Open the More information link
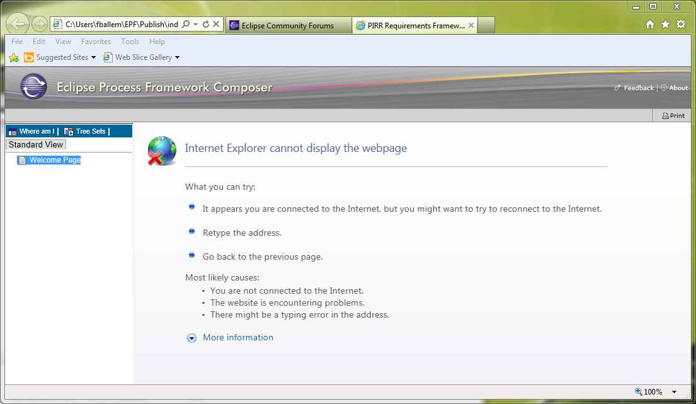The width and height of the screenshot is (696, 404). (x=238, y=337)
